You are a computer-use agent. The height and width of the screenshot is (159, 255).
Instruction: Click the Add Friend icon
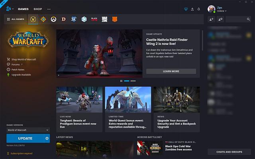(x=212, y=19)
